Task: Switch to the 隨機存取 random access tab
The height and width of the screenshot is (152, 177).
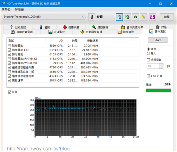Action: (x=126, y=32)
